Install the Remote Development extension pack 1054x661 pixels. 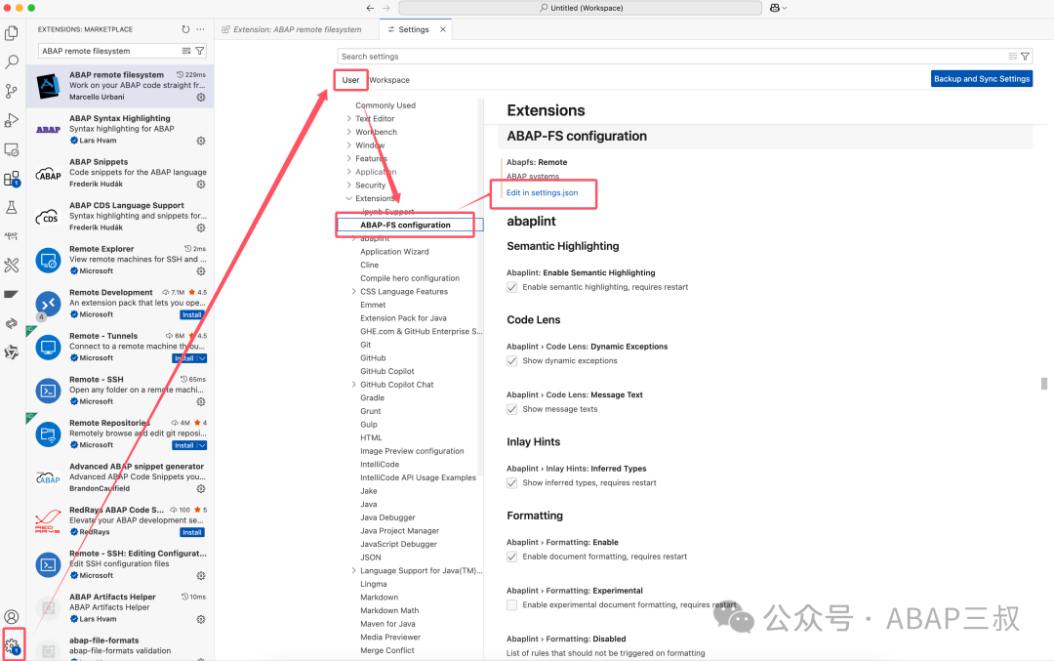191,314
